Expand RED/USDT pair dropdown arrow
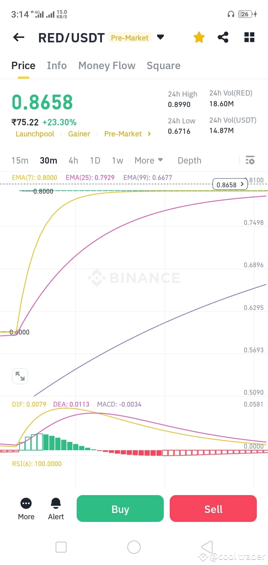 160,37
